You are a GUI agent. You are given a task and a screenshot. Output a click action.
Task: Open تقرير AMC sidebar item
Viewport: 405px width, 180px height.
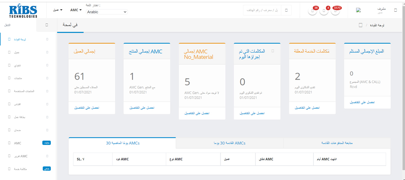click(x=27, y=156)
